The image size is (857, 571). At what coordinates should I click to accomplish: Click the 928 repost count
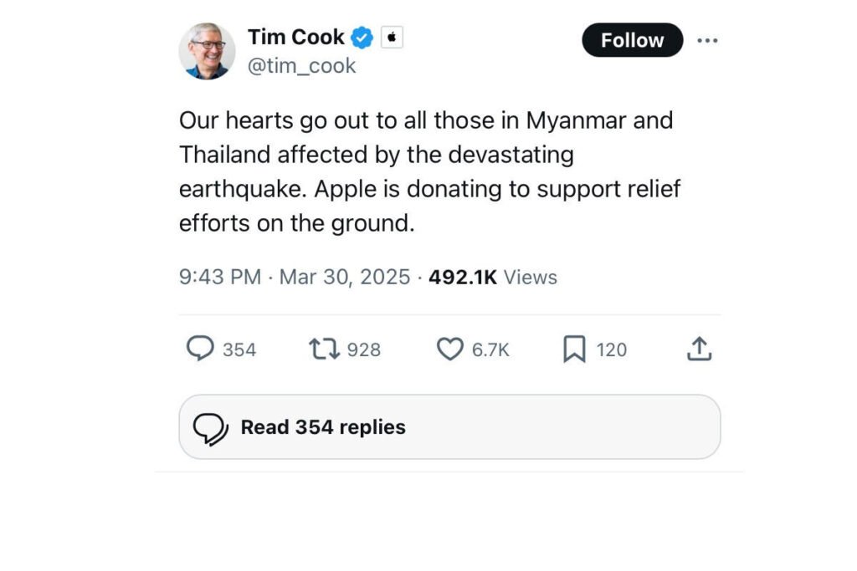coord(364,349)
